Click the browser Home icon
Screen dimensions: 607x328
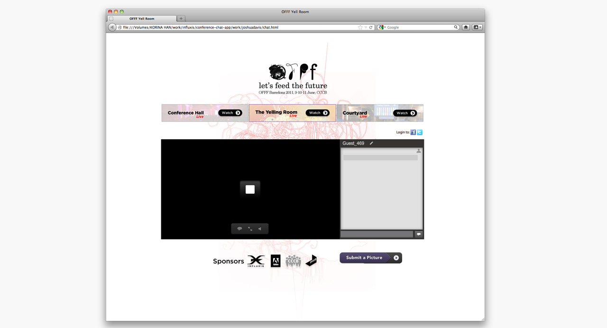(465, 27)
